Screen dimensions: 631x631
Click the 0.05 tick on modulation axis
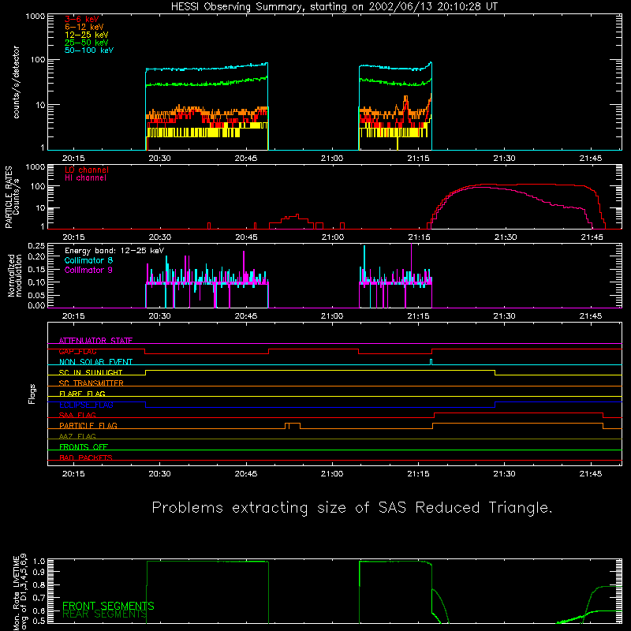point(36,295)
